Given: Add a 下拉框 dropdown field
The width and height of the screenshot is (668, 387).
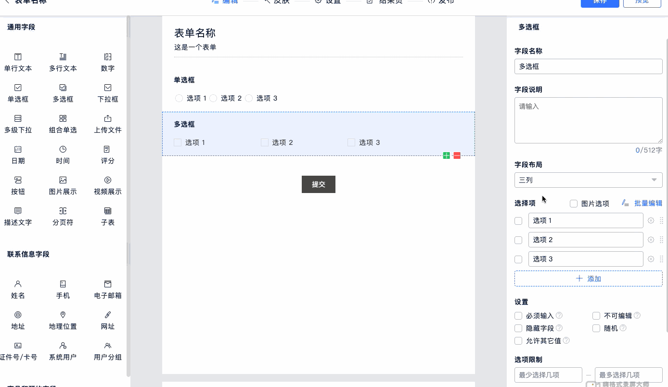Looking at the screenshot, I should 108,88.
